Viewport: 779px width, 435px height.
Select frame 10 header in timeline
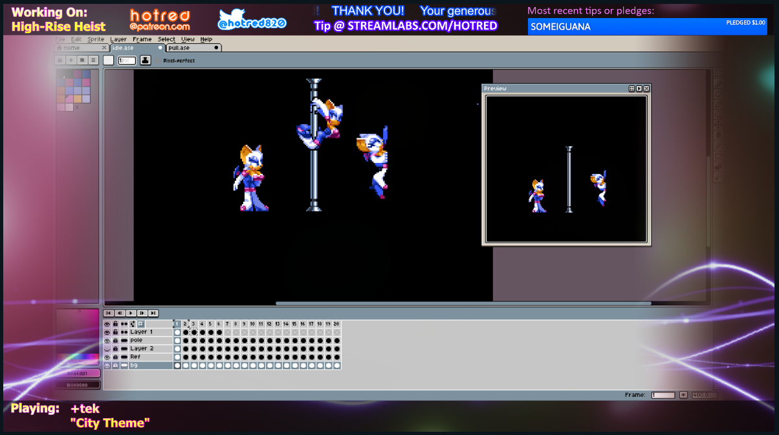point(252,324)
